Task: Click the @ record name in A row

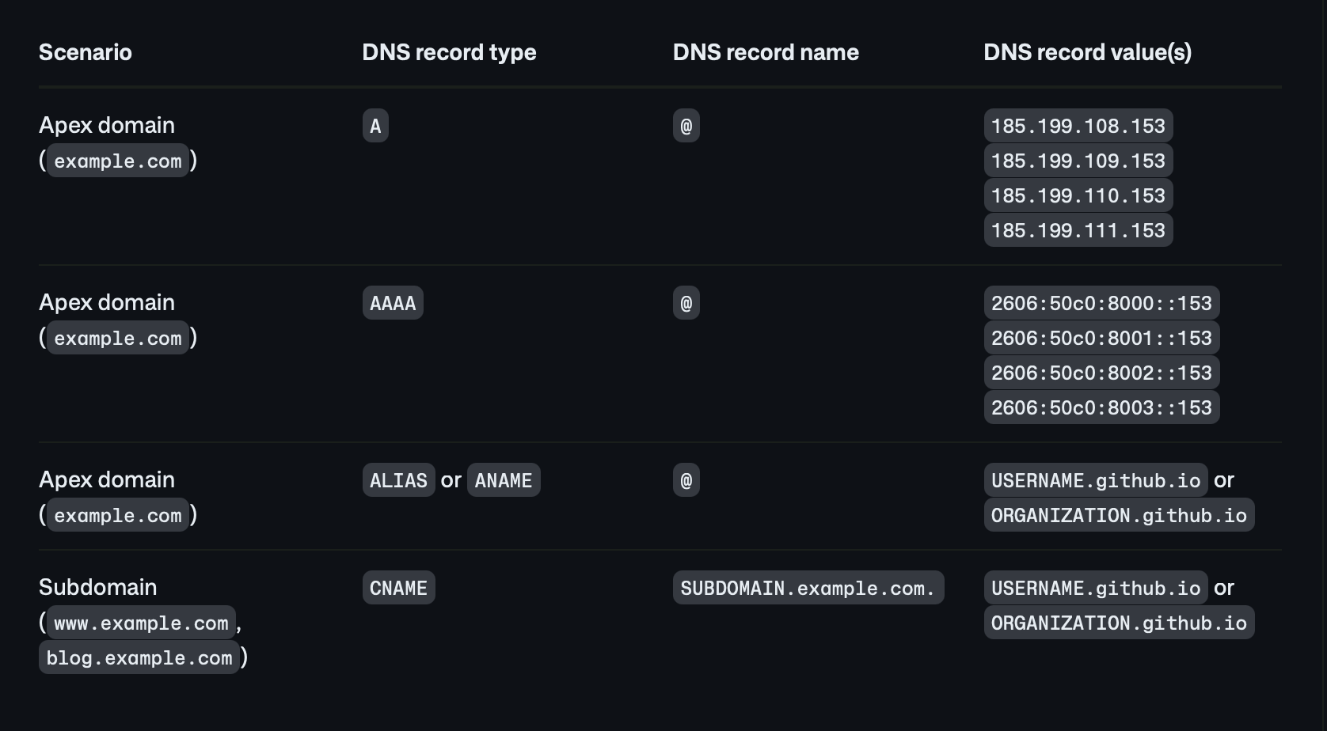Action: click(x=686, y=126)
